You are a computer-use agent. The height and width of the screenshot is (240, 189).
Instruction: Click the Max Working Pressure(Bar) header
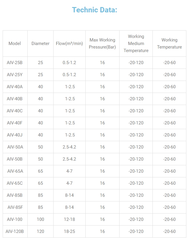pyautogui.click(x=102, y=44)
